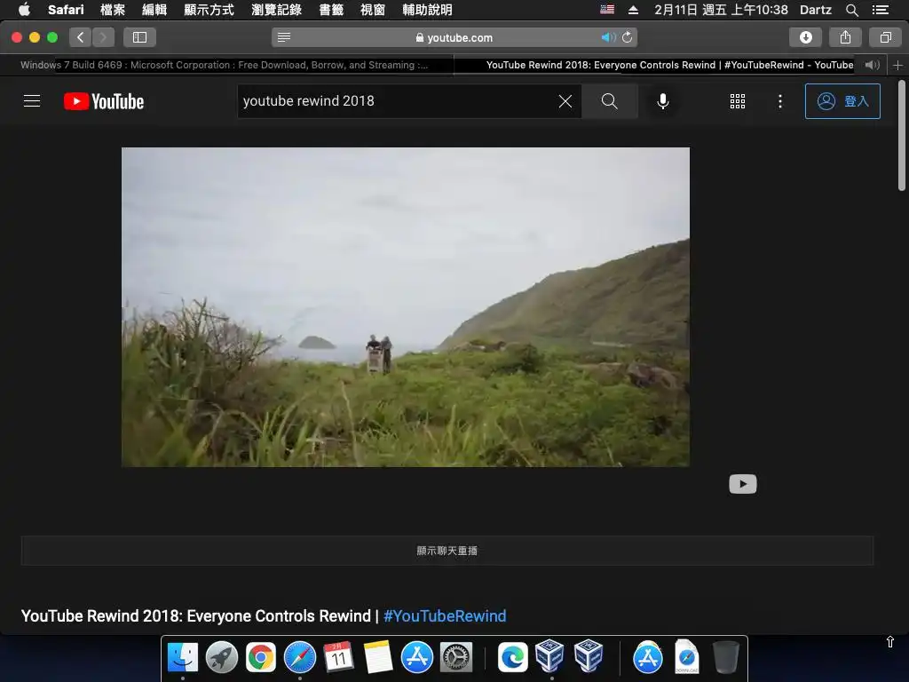The height and width of the screenshot is (682, 909).
Task: Launch Microsoft Edge from the Dock
Action: [513, 657]
